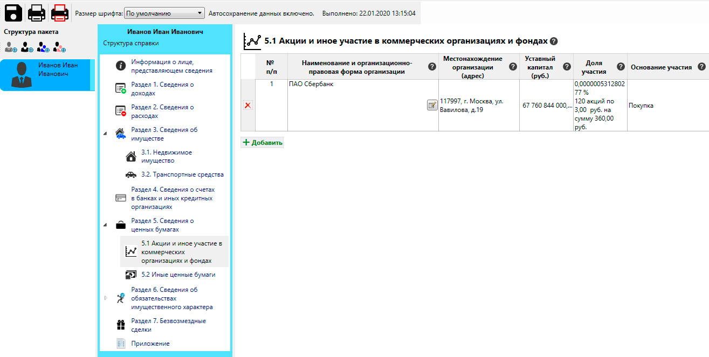This screenshot has width=709, height=357.
Task: Add a person with the blue figure icon
Action: pyautogui.click(x=43, y=47)
